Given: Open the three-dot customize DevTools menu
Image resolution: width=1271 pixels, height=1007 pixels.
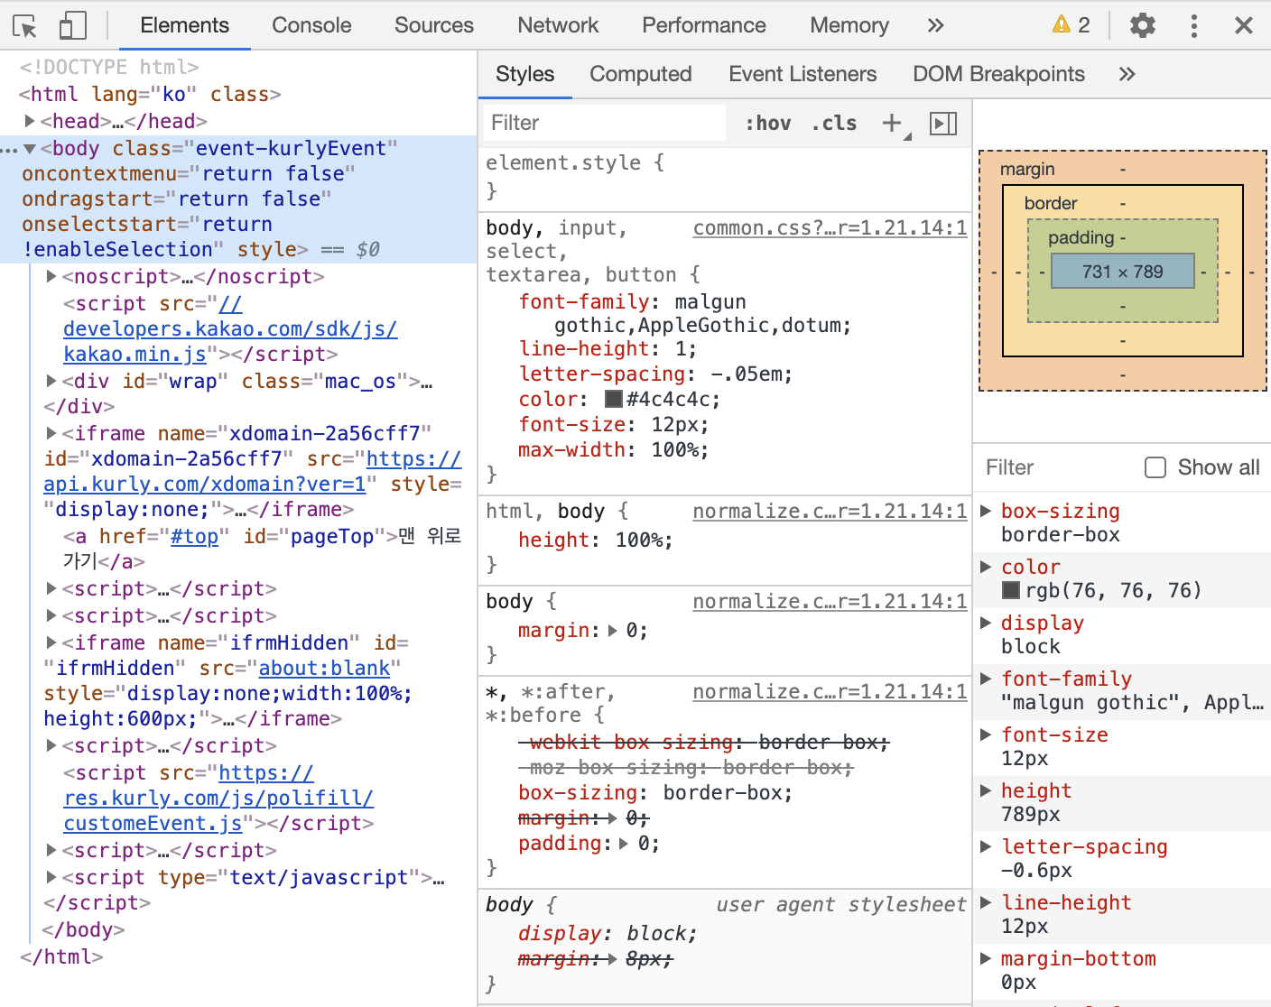Looking at the screenshot, I should 1194,25.
